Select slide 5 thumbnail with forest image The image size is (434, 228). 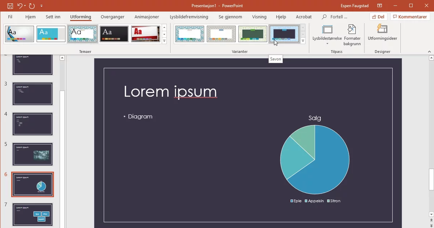[33, 154]
